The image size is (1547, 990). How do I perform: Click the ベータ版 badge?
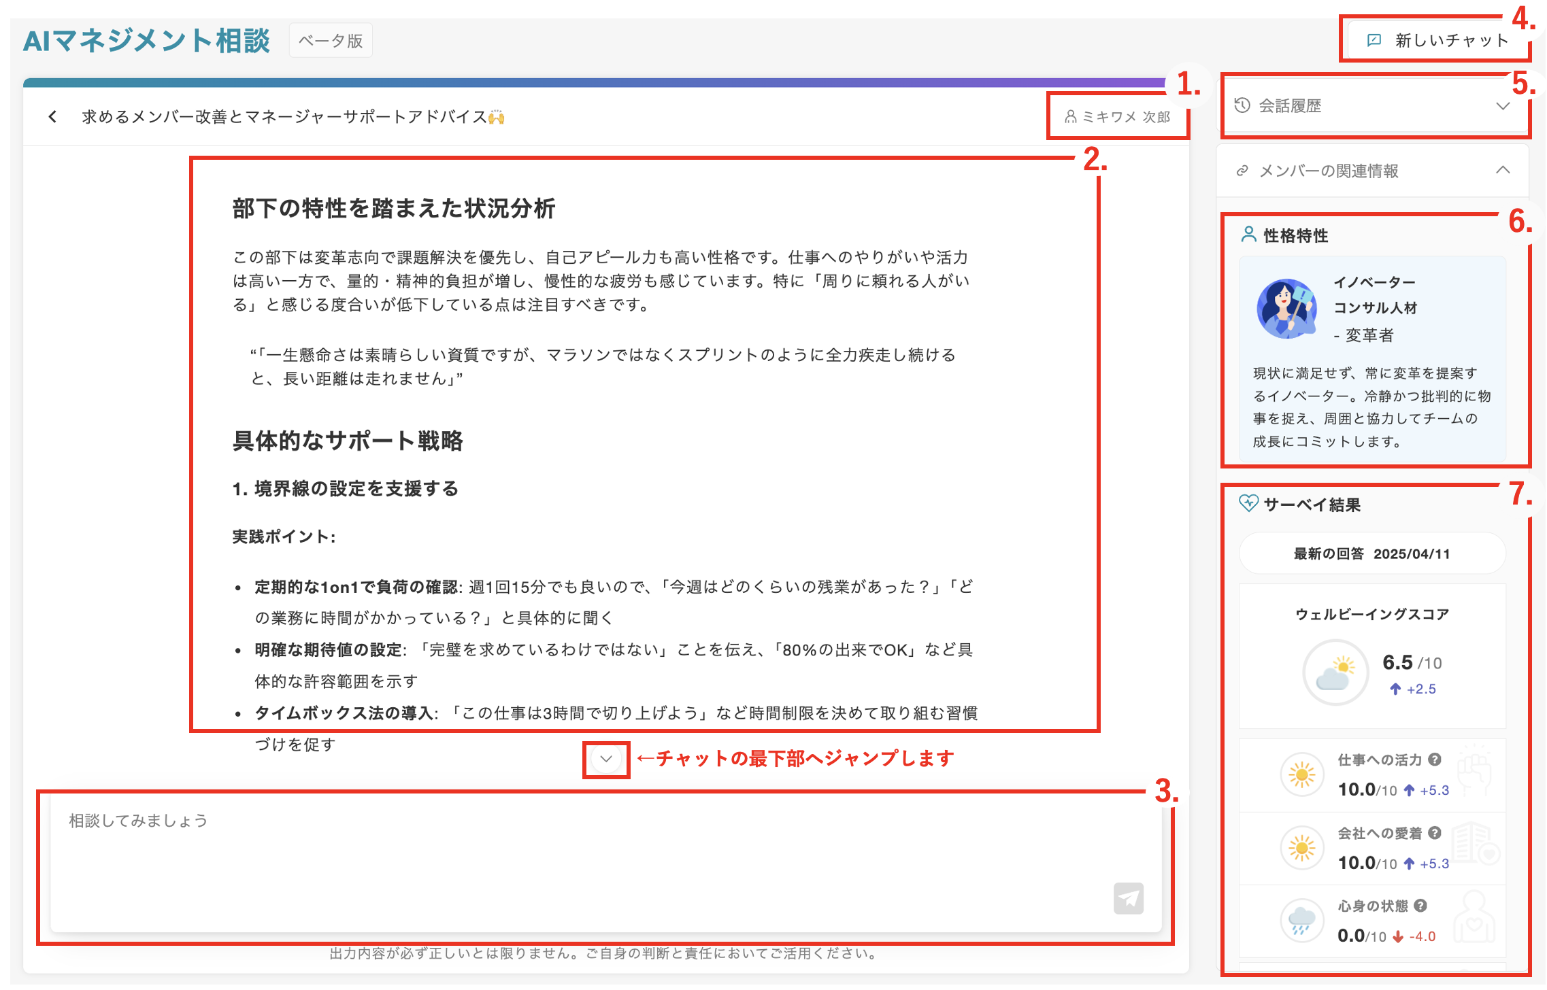tap(331, 41)
